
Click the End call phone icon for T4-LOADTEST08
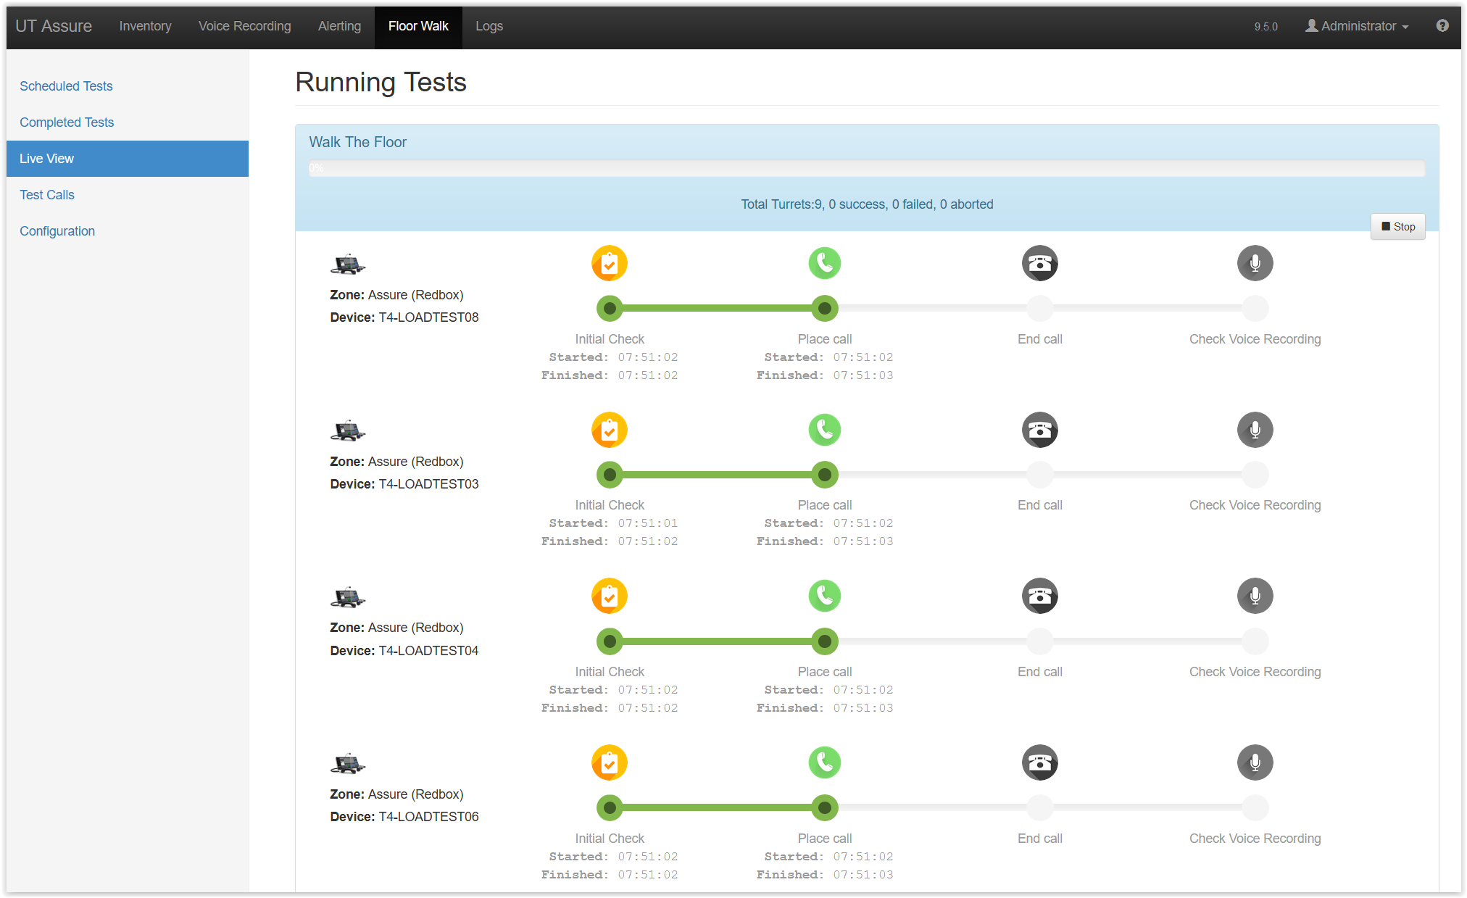coord(1040,263)
